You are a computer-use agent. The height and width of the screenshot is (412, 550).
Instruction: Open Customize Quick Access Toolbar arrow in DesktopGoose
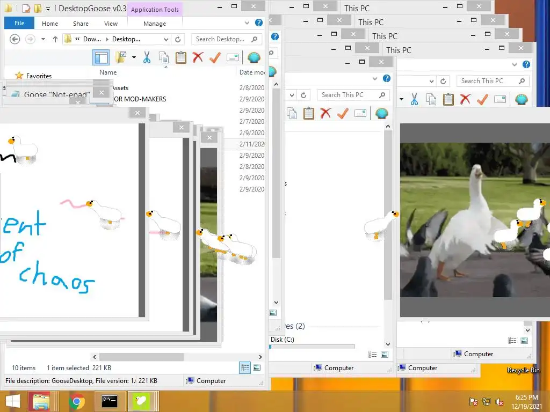[48, 9]
